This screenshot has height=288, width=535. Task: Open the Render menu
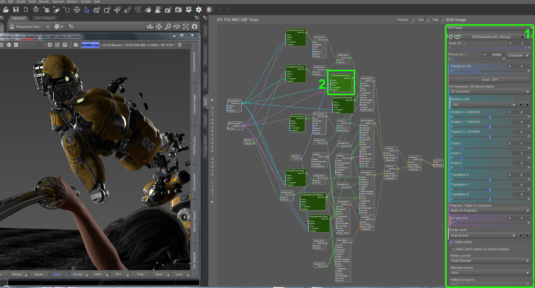pos(44,2)
